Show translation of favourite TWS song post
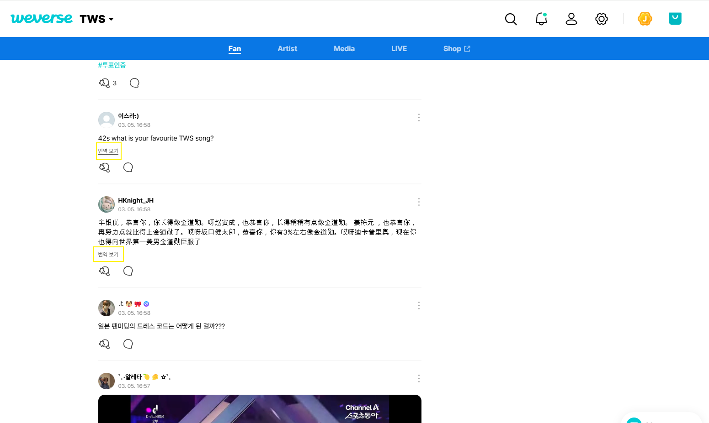 click(108, 151)
